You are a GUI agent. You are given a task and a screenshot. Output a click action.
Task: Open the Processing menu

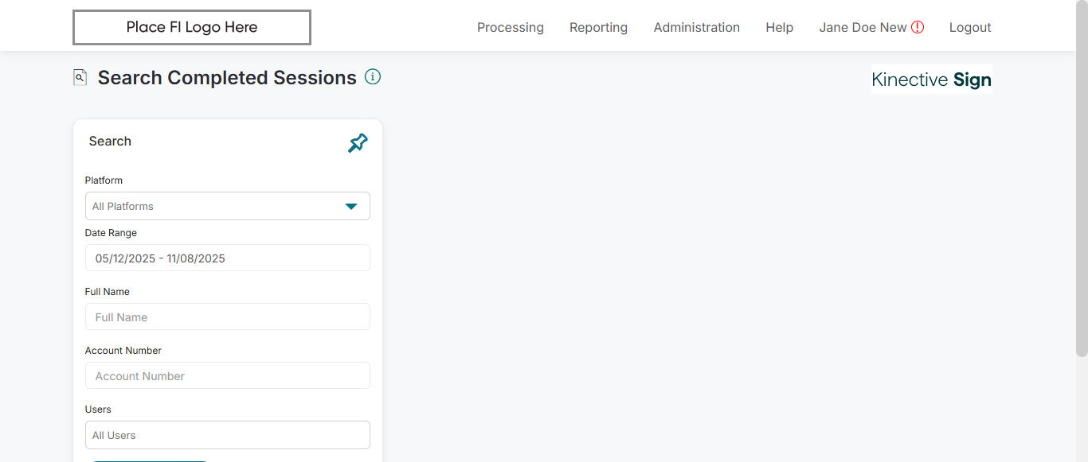click(x=510, y=28)
